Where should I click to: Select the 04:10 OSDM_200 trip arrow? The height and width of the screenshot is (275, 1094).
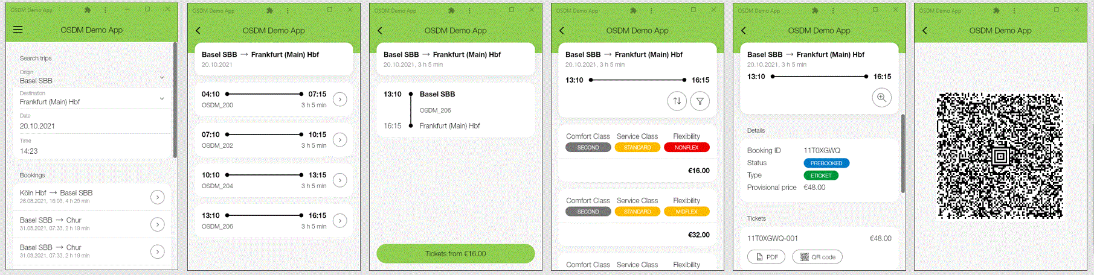pyautogui.click(x=340, y=100)
